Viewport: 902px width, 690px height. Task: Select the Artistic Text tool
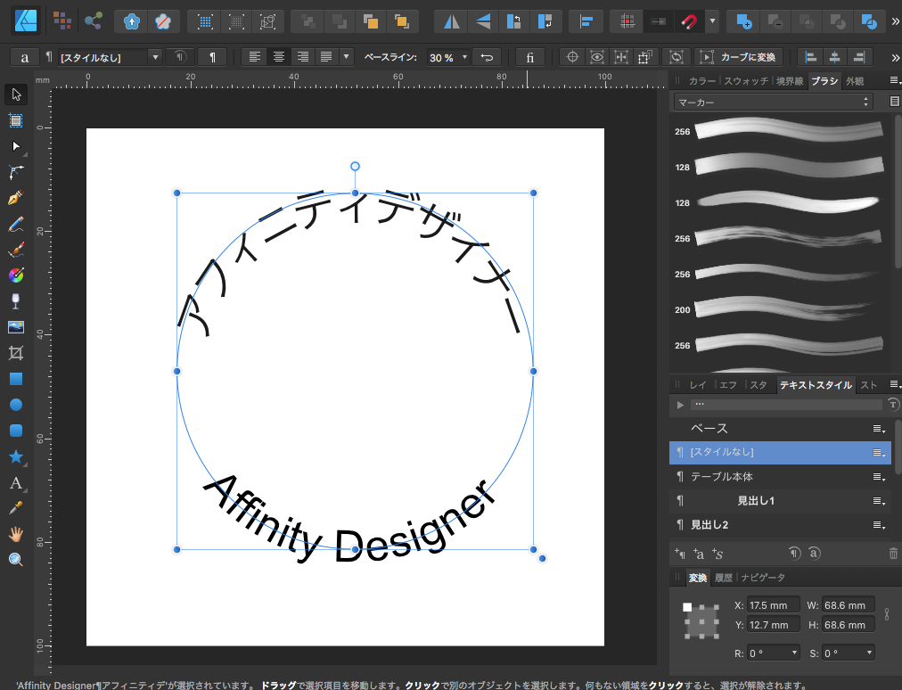[x=15, y=483]
